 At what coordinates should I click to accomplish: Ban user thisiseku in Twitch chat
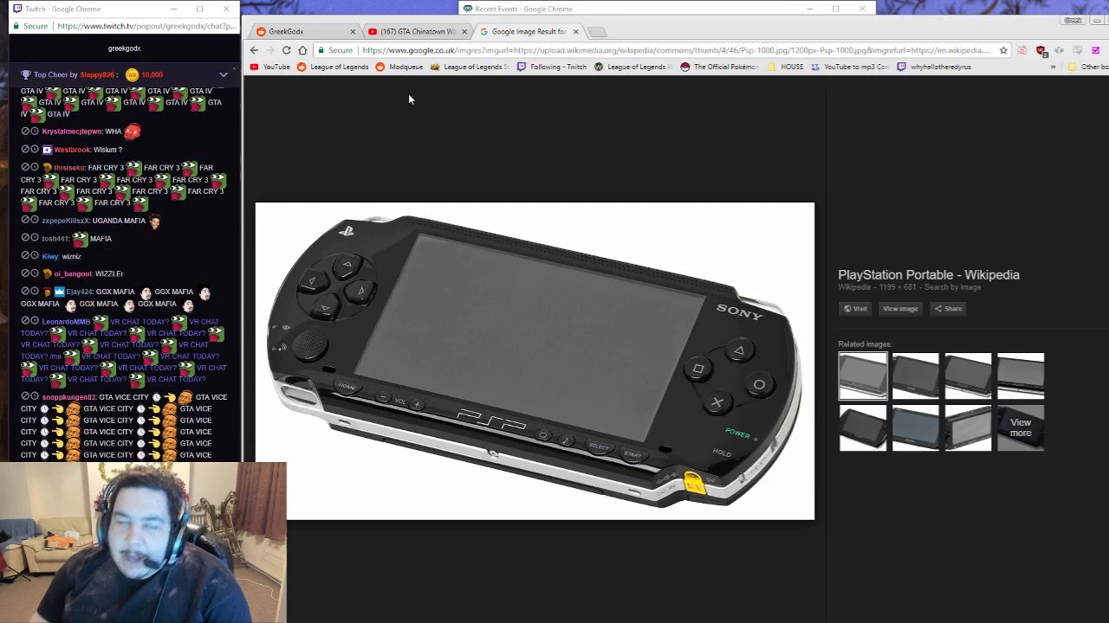(x=25, y=167)
